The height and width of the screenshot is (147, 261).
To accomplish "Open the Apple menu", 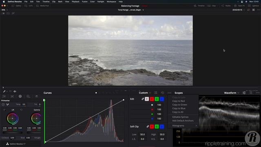I will 4,2.
